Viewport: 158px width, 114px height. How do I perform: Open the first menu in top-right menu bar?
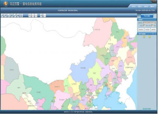click(x=134, y=6)
